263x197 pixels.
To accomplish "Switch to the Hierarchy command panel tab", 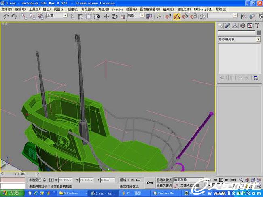I will click(235, 26).
